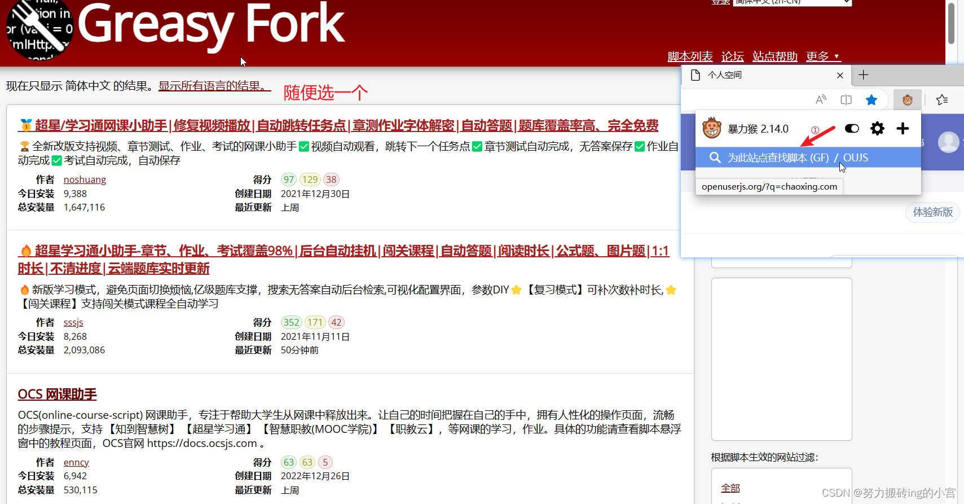Open 脚本列表 in navigation

click(690, 56)
